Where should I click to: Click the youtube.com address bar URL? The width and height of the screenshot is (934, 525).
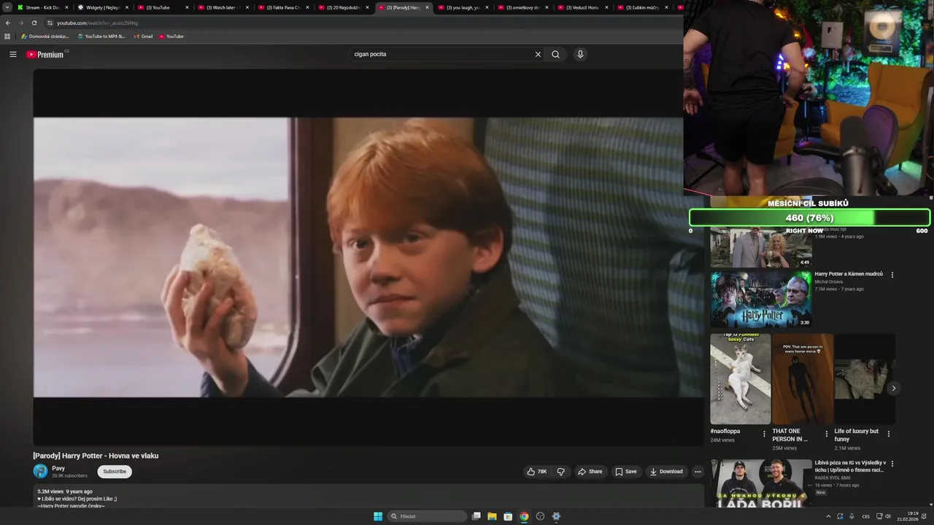[97, 23]
